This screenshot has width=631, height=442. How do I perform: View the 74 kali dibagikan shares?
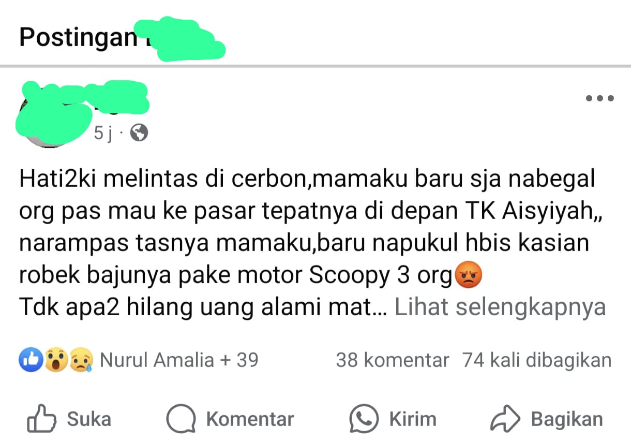point(537,360)
